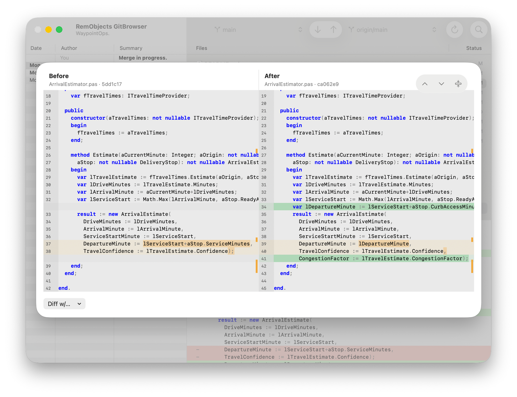Toggle collapse unchanged lines icon
Image resolution: width=517 pixels, height=397 pixels.
(458, 84)
